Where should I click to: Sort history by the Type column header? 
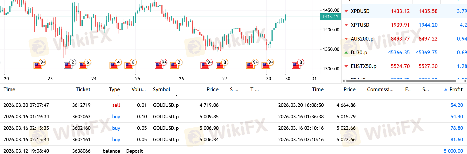[x=114, y=89]
